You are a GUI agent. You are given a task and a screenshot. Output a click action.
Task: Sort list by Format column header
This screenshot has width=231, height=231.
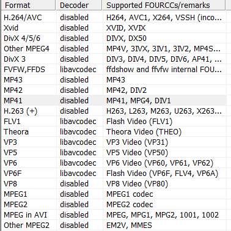coord(28,5)
